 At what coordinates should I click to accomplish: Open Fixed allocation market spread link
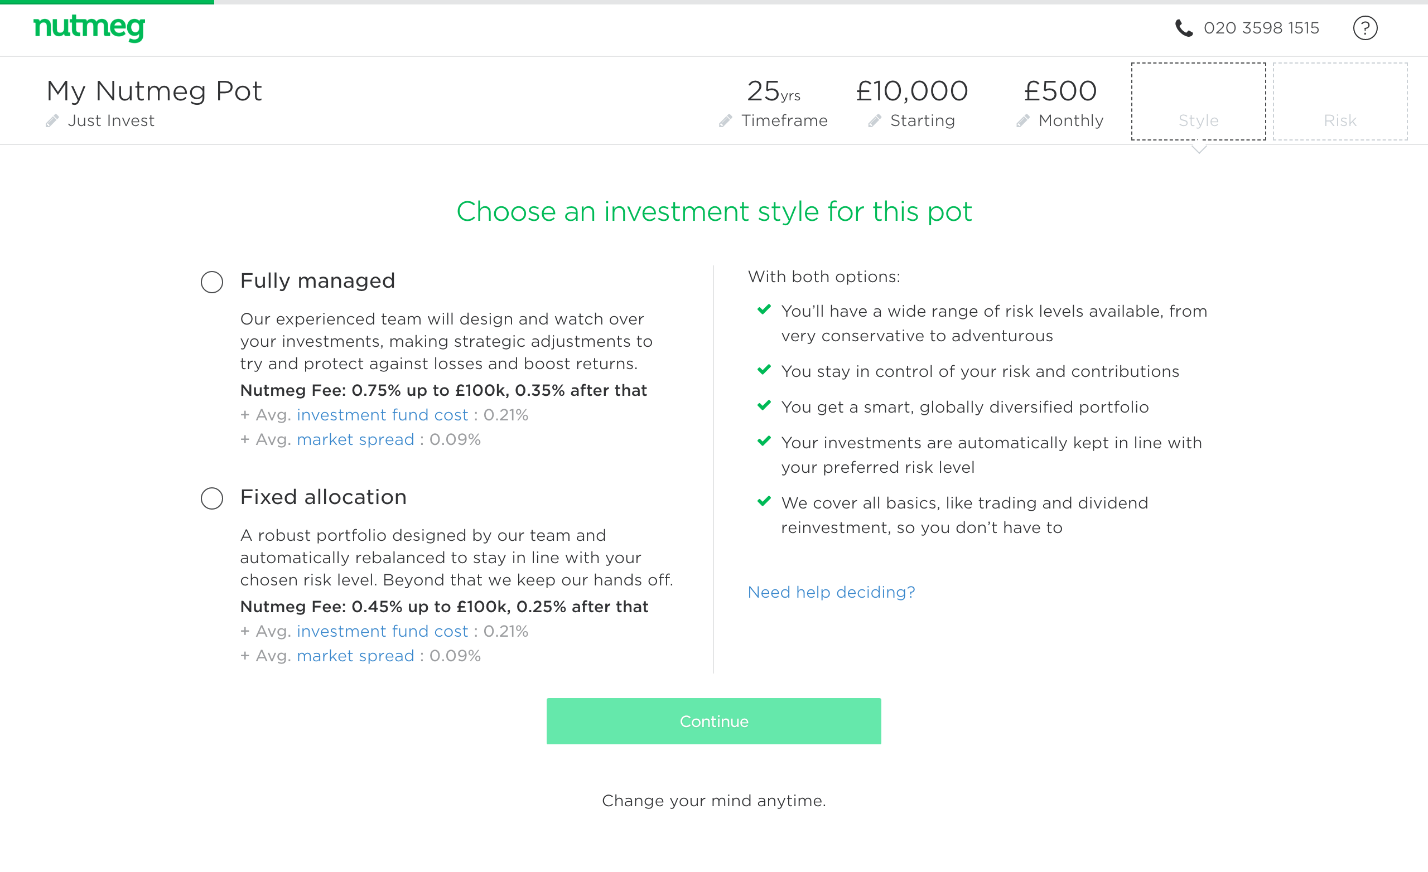(355, 656)
